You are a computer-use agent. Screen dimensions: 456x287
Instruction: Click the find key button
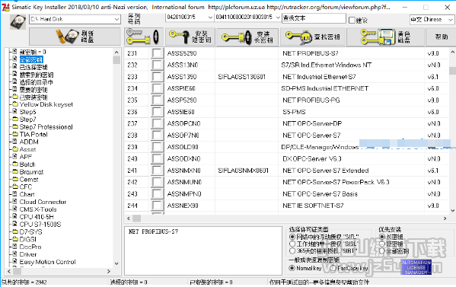tap(313, 37)
